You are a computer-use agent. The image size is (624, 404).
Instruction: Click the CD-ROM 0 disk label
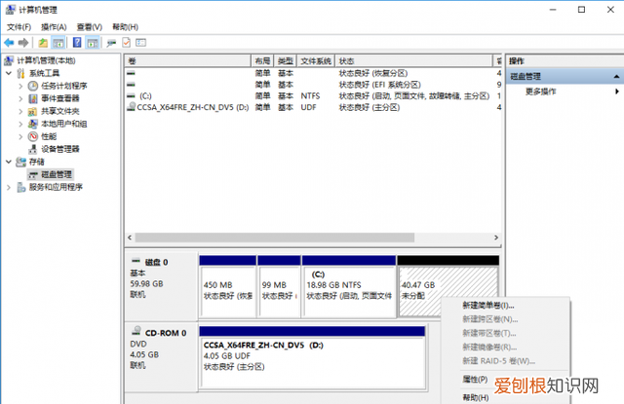[x=161, y=356]
